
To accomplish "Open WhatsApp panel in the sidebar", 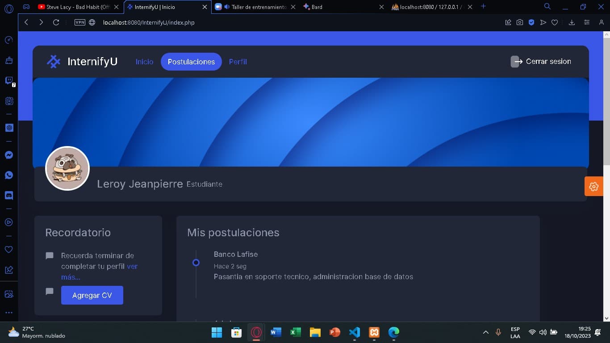I will pos(9,175).
